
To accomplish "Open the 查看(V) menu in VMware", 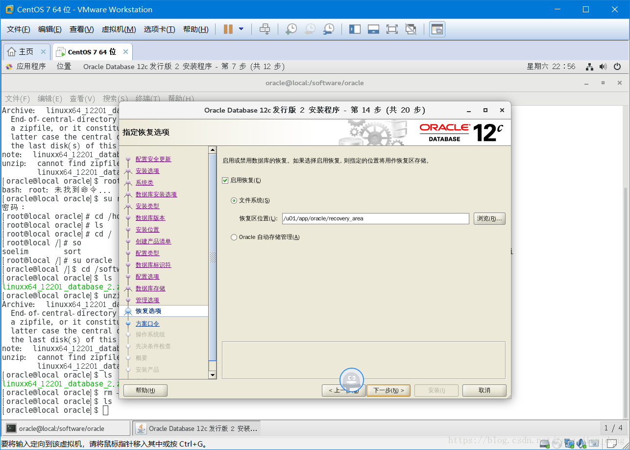I will [x=81, y=29].
